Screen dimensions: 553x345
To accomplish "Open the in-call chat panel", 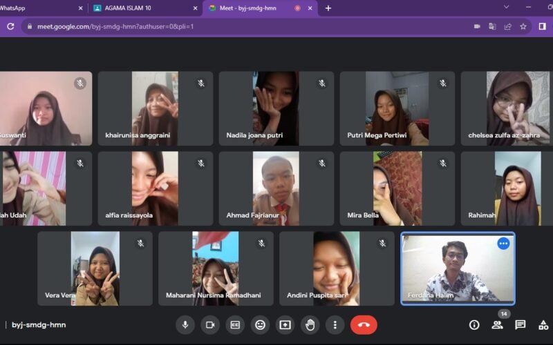I will click(521, 325).
